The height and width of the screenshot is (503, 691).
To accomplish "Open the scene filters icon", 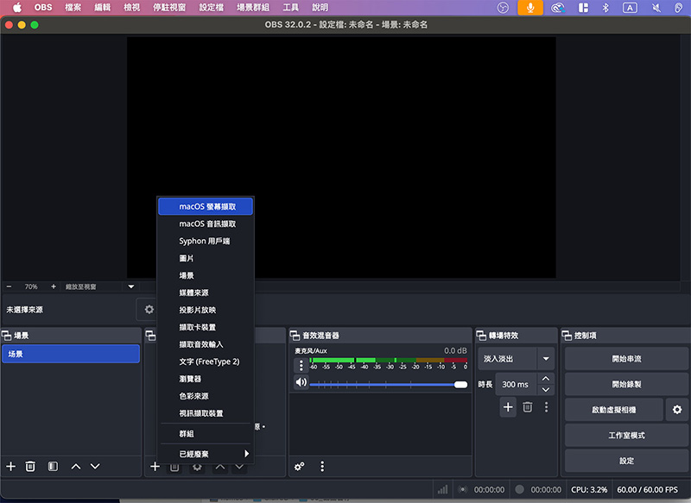I will [x=53, y=466].
